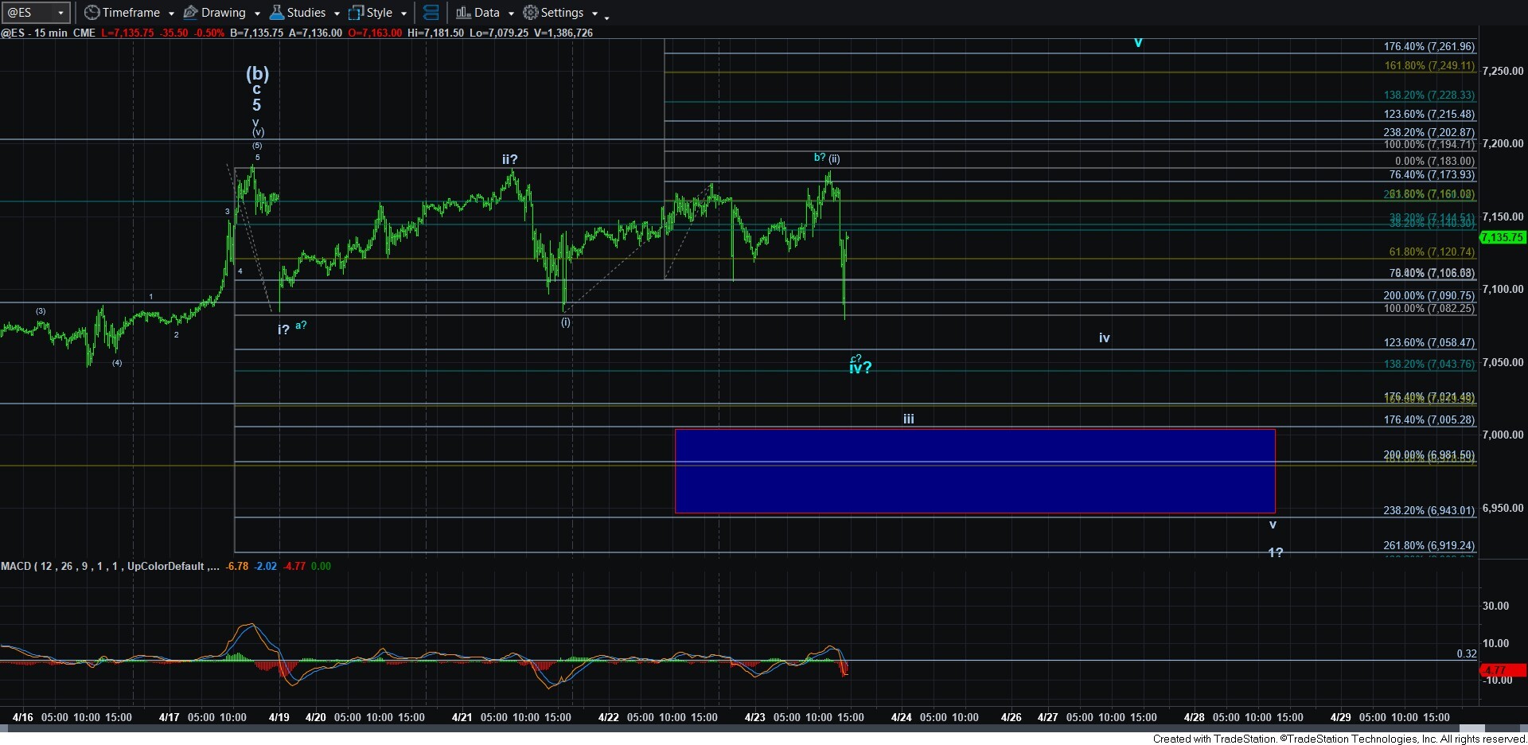Click the Drawing pencil icon
The height and width of the screenshot is (745, 1528).
coord(191,13)
